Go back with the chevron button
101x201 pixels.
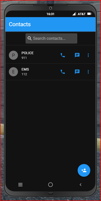(81, 185)
